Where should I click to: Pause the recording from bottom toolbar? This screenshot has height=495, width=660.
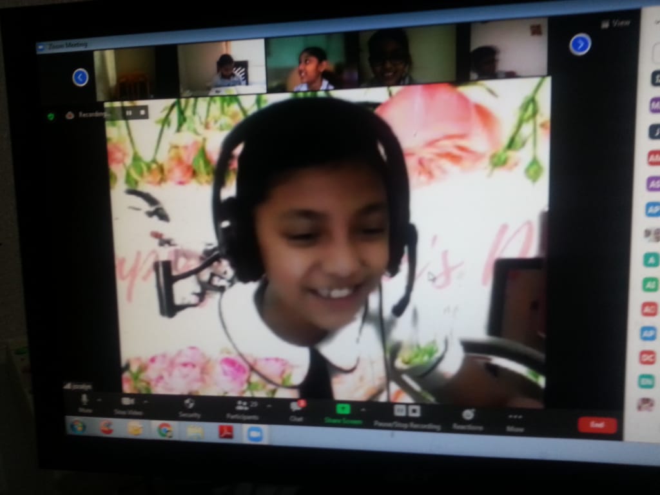click(400, 411)
